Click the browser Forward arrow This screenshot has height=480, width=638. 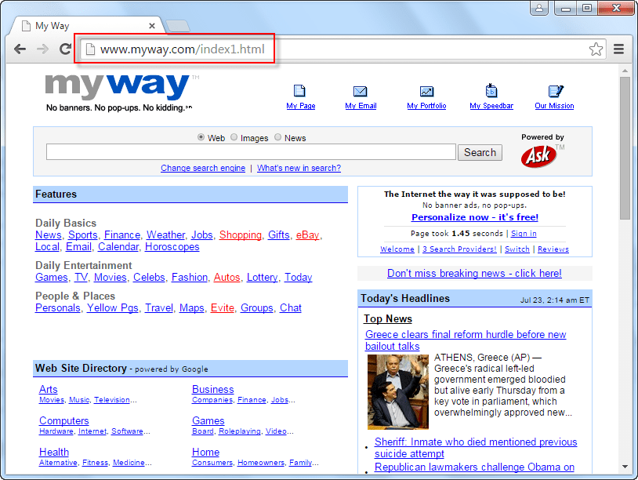(x=42, y=49)
